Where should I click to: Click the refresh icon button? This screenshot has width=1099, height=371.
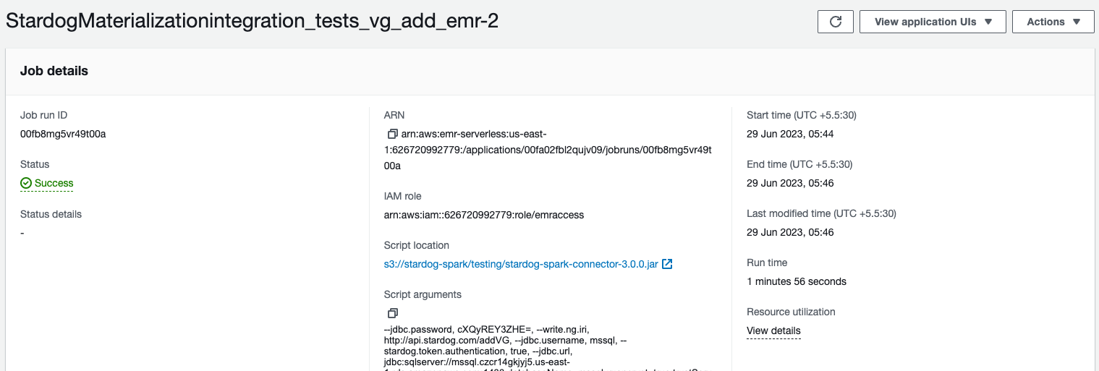pyautogui.click(x=835, y=22)
